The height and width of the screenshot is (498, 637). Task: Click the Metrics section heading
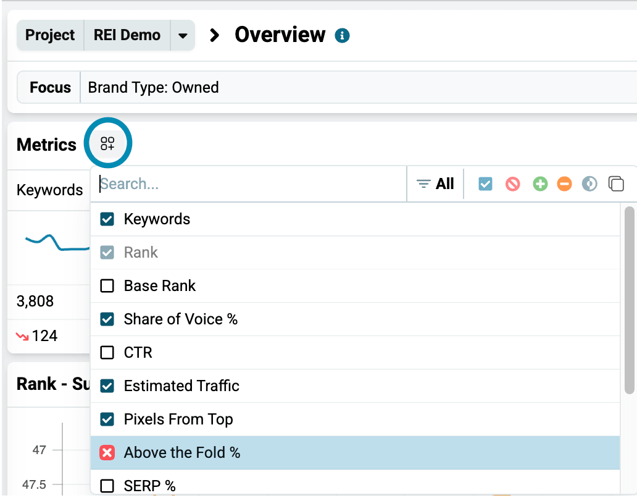tap(46, 145)
